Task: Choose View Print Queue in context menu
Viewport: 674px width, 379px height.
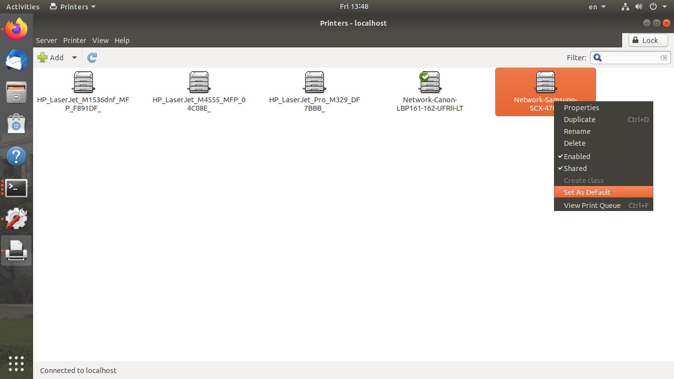Action: point(603,206)
